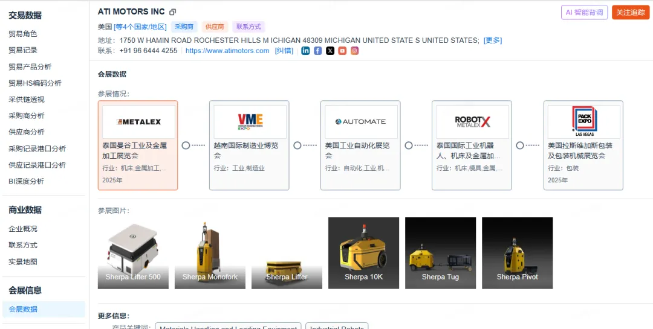This screenshot has height=329, width=653.
Task: Open 实景地图 in the sidebar
Action: click(23, 261)
